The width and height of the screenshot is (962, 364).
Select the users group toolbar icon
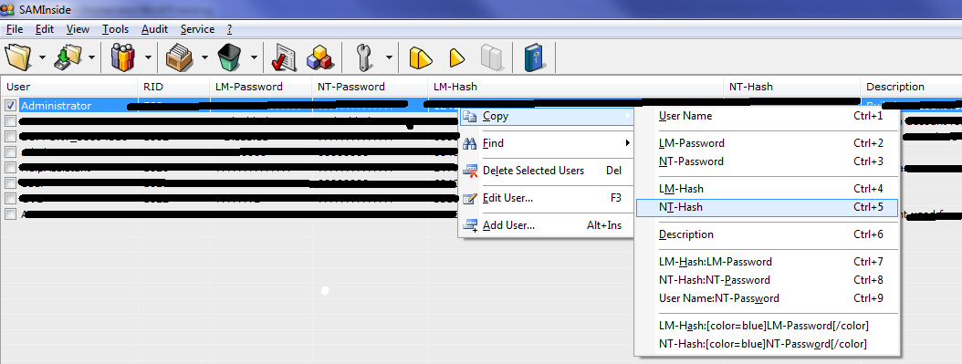tap(123, 57)
